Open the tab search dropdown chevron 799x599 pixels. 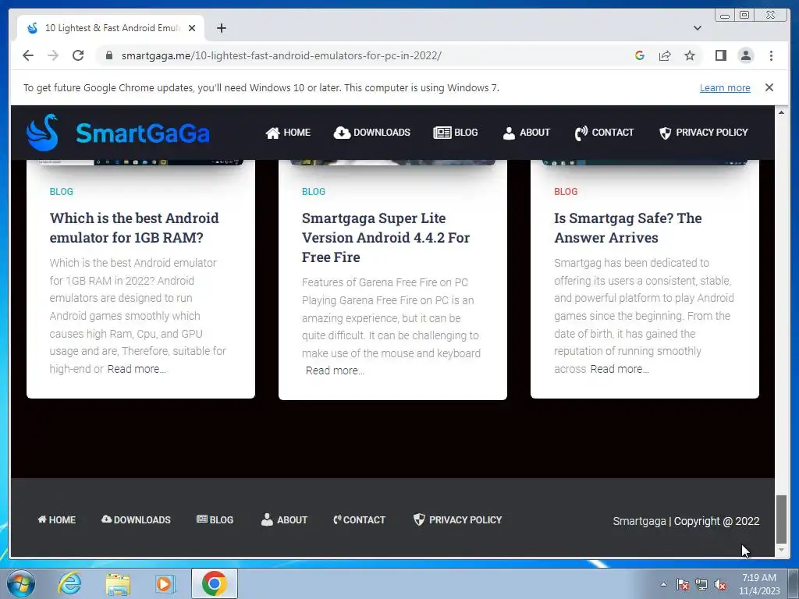698,28
